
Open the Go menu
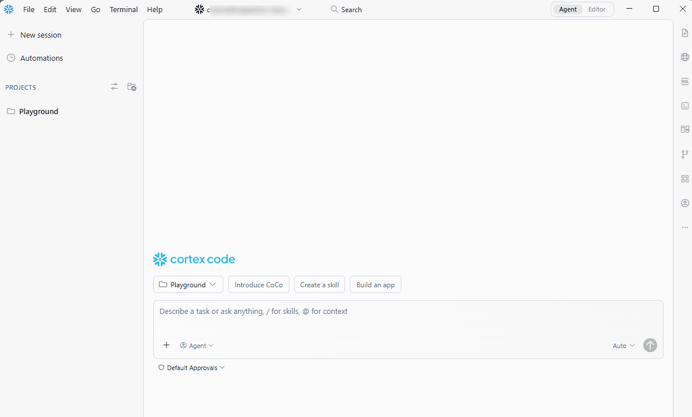pyautogui.click(x=95, y=9)
